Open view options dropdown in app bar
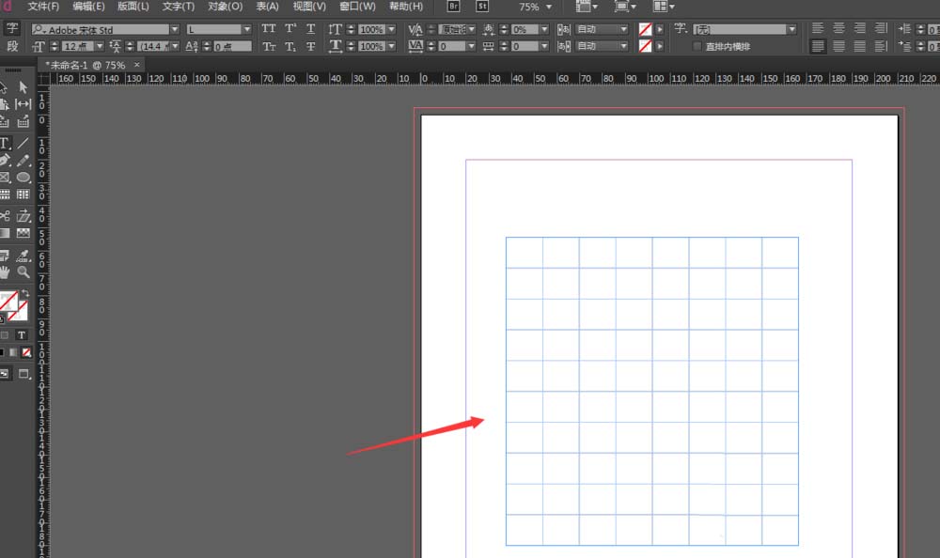 click(x=587, y=7)
